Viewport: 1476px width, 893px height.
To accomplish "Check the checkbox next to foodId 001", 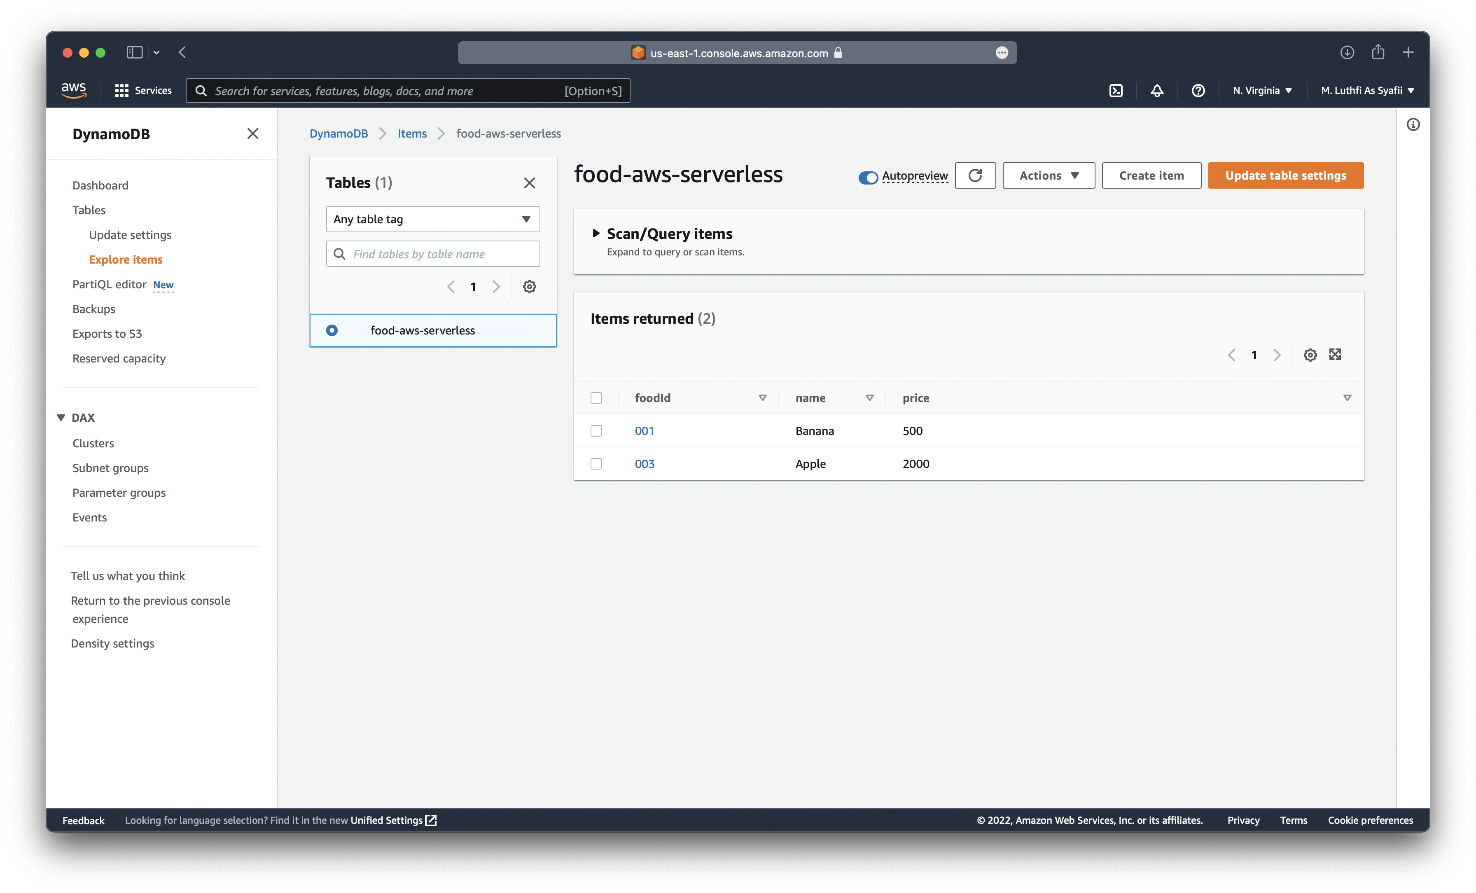I will [x=597, y=430].
